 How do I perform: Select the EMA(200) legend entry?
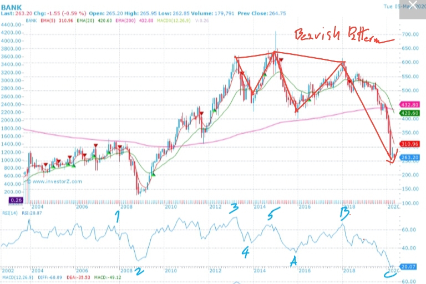coord(134,21)
